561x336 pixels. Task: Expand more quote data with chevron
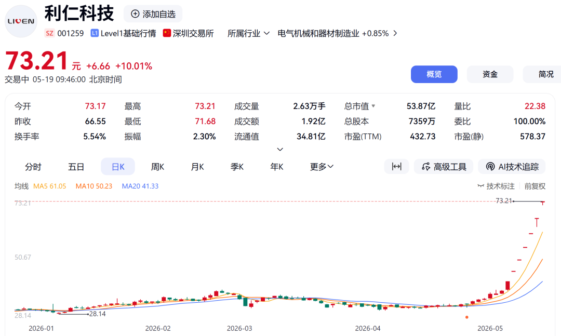pos(280,149)
